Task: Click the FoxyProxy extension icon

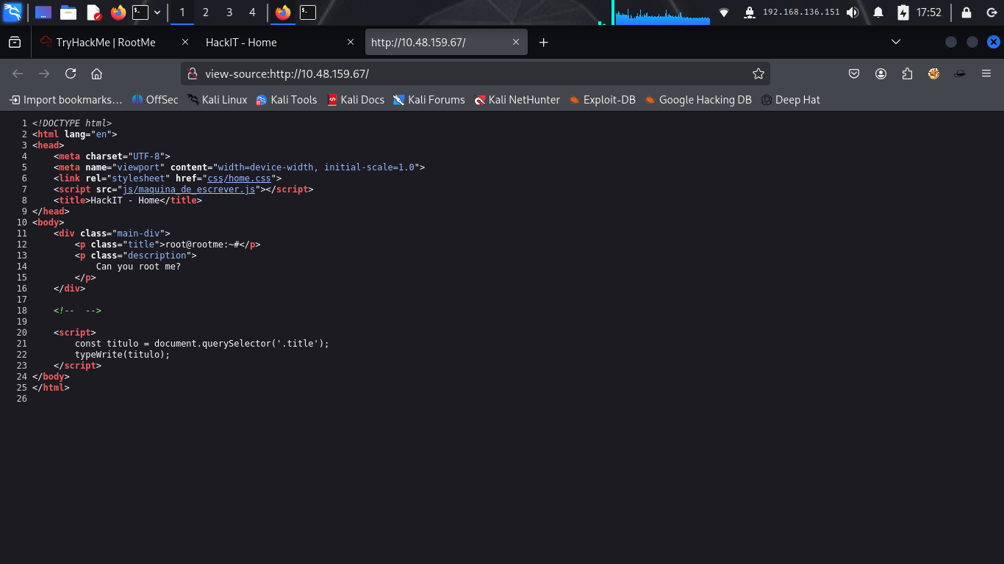Action: [x=933, y=73]
